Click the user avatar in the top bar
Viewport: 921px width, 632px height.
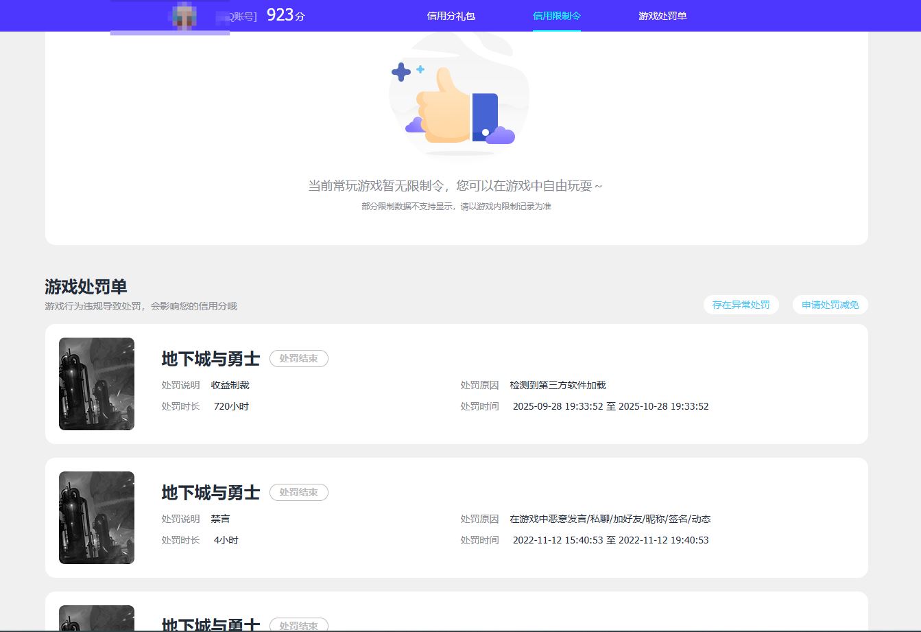(183, 16)
